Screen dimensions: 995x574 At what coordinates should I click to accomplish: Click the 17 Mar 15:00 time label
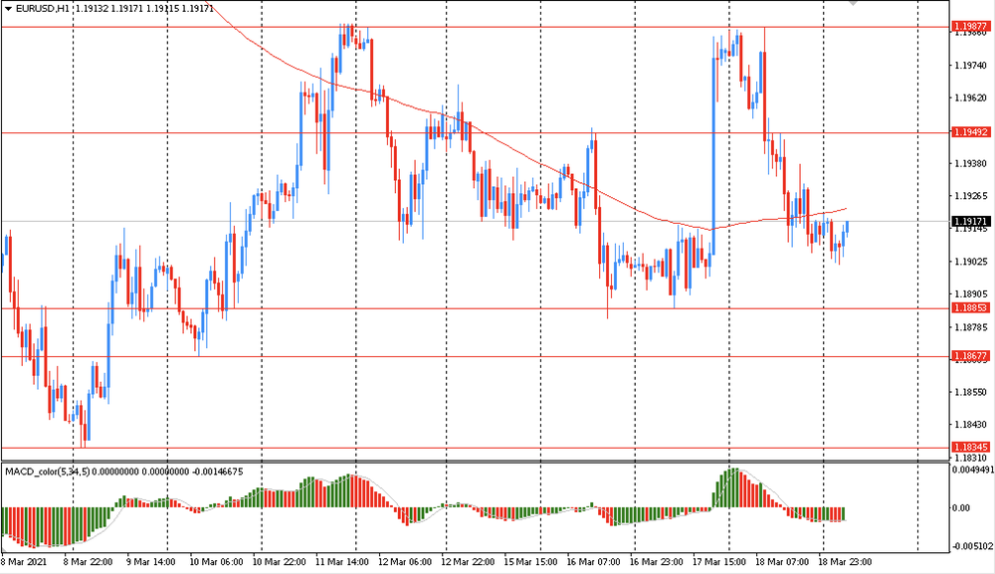point(719,562)
